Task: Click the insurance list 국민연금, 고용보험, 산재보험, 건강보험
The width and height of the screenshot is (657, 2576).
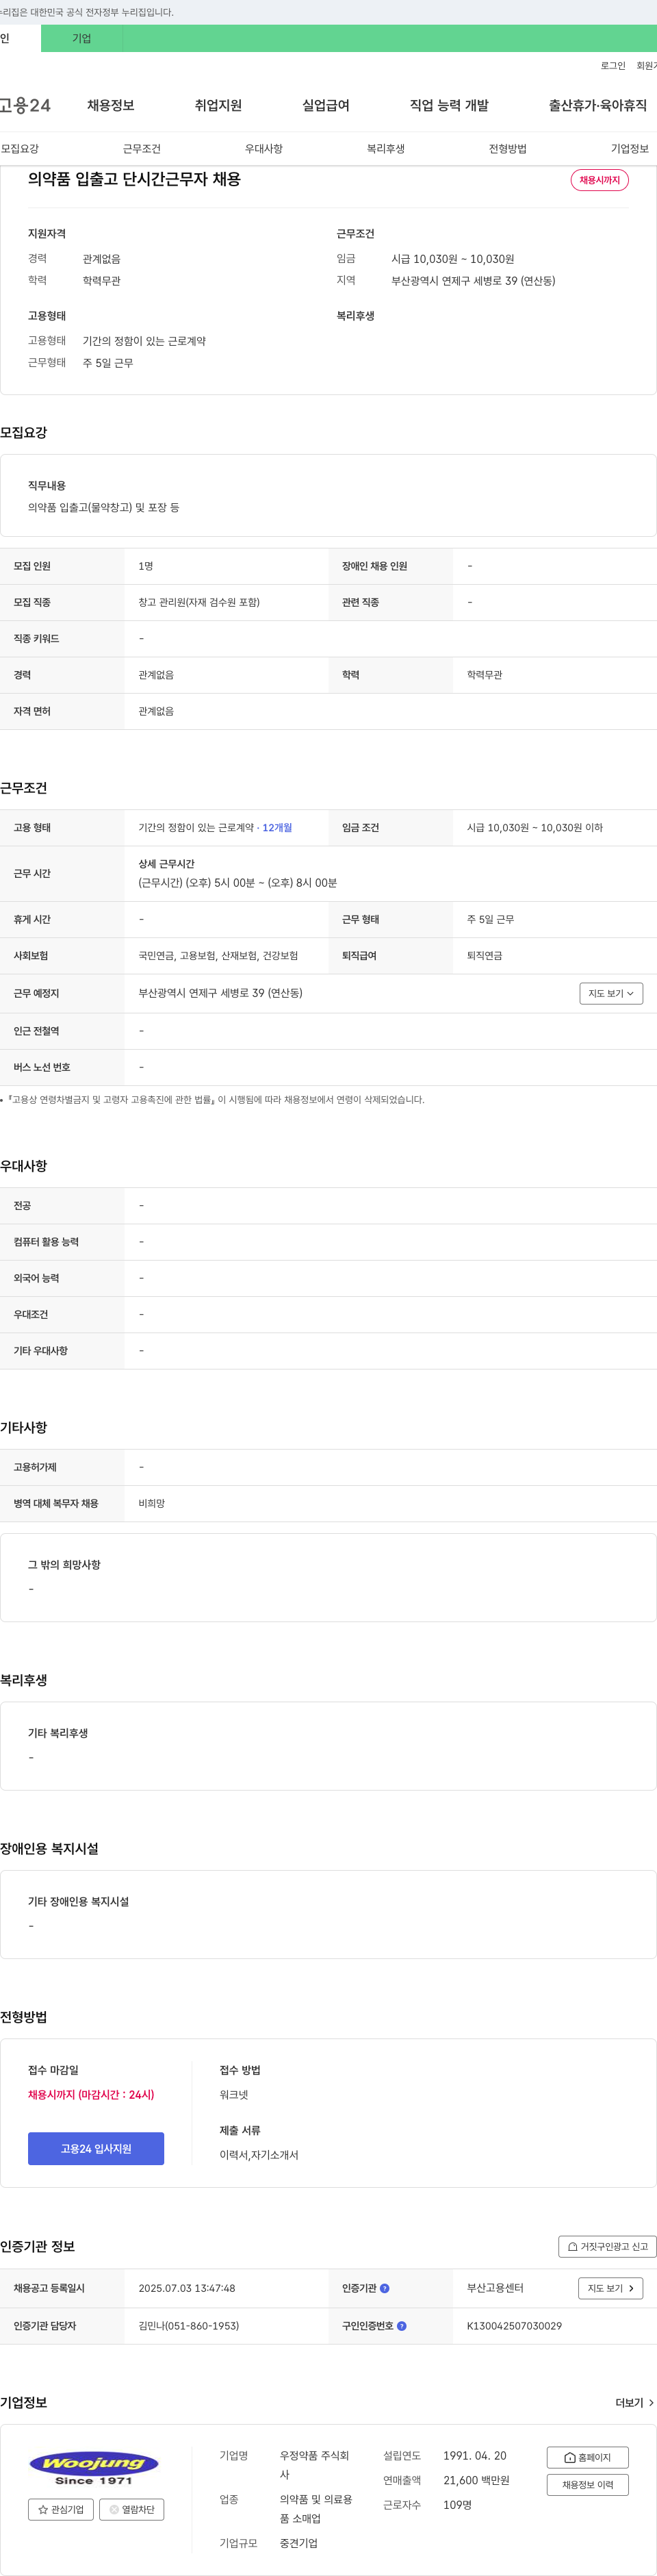Action: [x=218, y=955]
